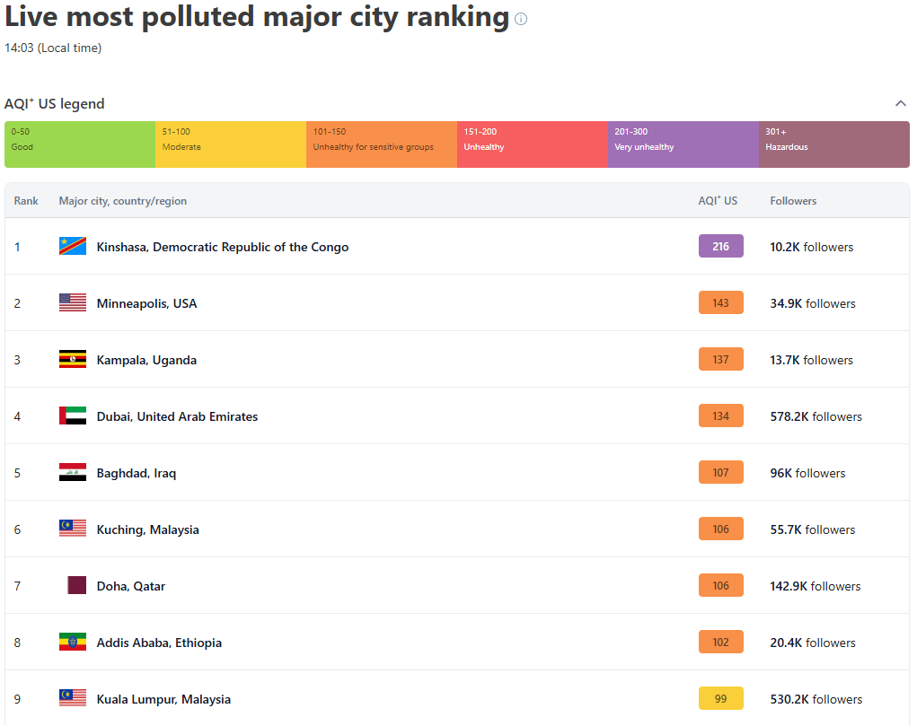
Task: Click the Hazardous 301+ legend block
Action: 833,144
